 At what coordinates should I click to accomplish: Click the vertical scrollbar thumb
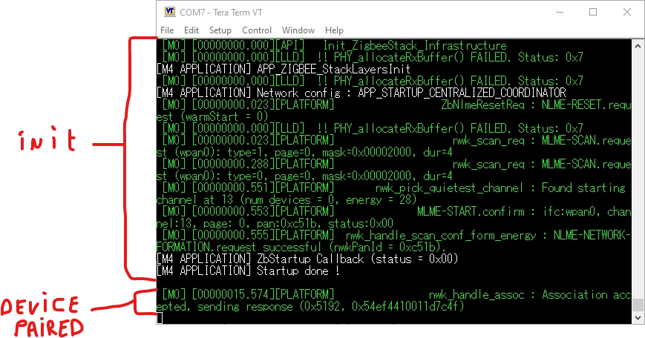tap(638, 305)
